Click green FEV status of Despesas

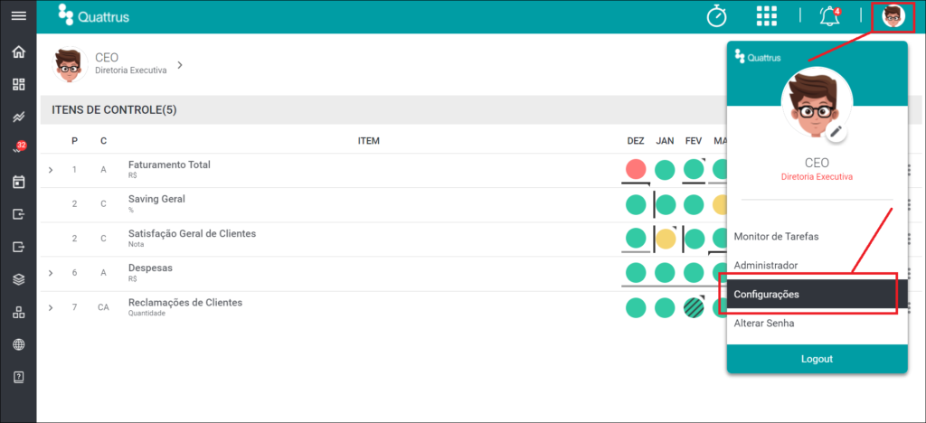pyautogui.click(x=694, y=273)
